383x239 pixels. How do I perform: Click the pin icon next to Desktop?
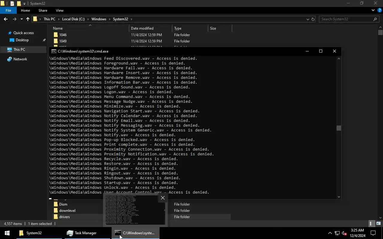click(x=44, y=40)
